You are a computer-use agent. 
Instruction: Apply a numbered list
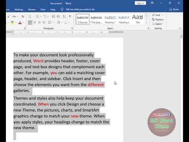37,17
